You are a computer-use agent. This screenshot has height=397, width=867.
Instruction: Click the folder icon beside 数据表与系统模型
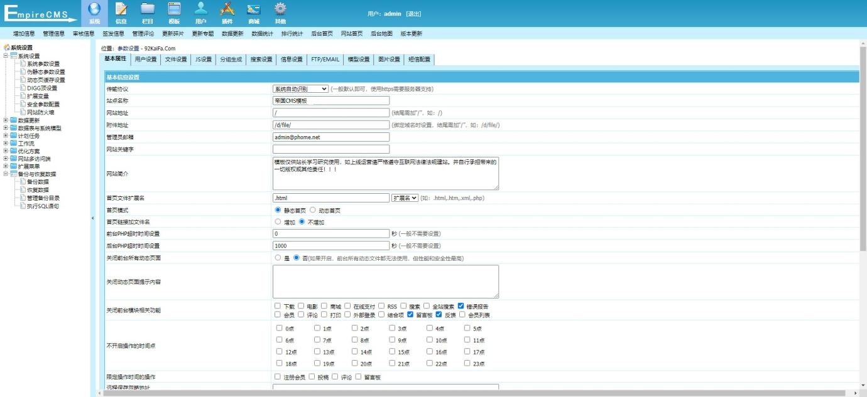pyautogui.click(x=14, y=128)
